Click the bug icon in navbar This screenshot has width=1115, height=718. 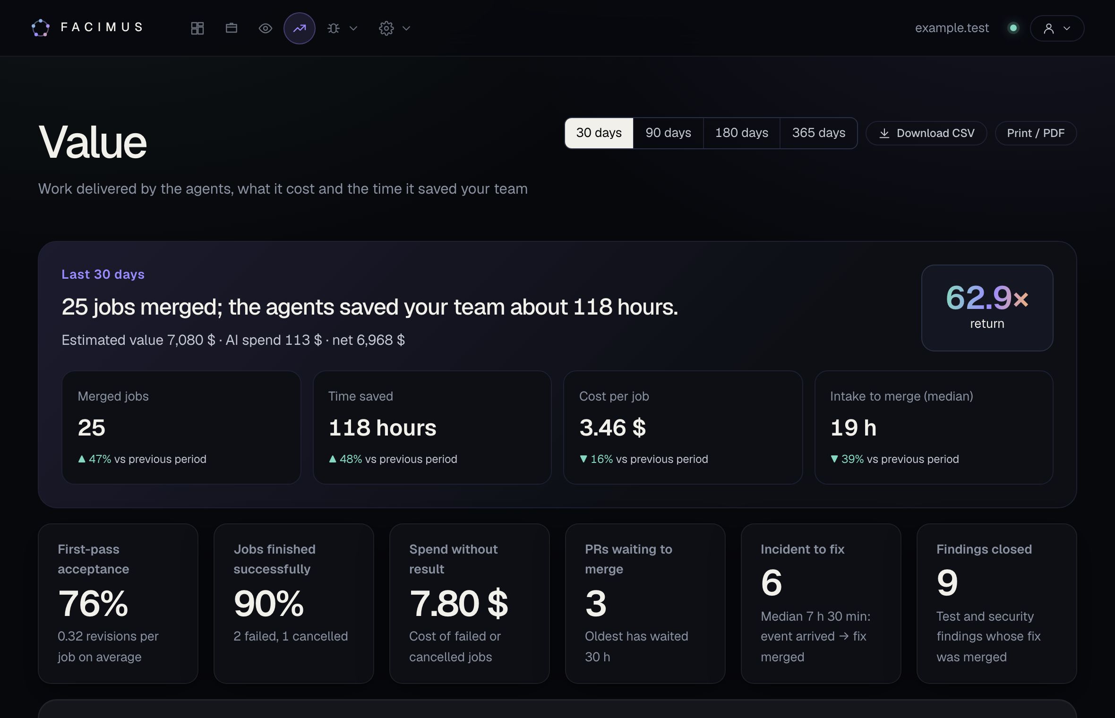point(334,28)
